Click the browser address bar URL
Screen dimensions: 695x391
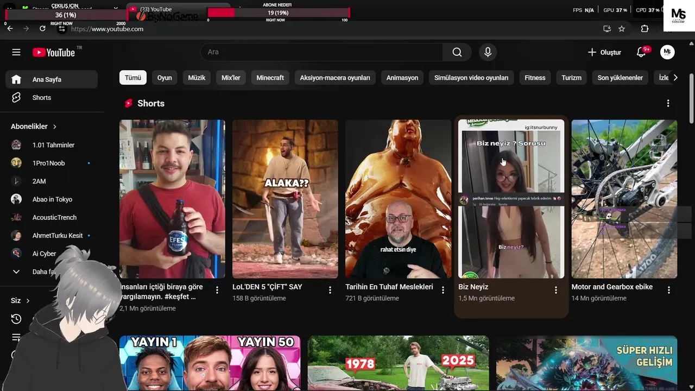(x=108, y=29)
